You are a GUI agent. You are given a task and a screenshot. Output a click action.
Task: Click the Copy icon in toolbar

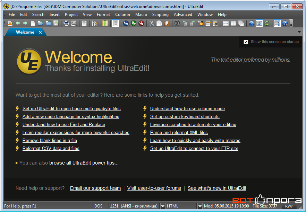tap(159, 24)
